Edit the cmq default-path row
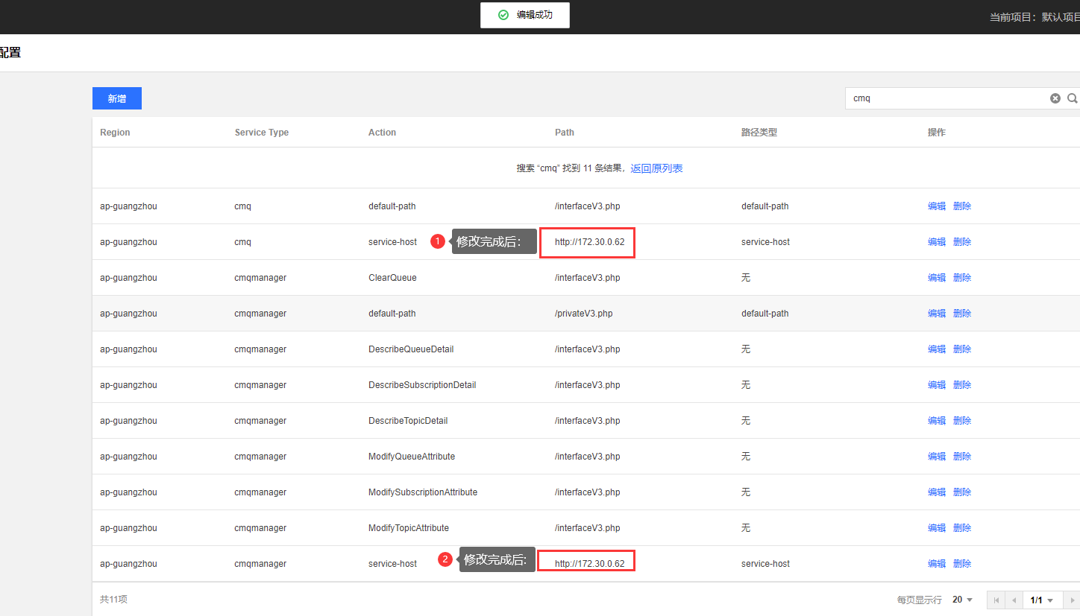Image resolution: width=1080 pixels, height=616 pixels. (x=937, y=206)
